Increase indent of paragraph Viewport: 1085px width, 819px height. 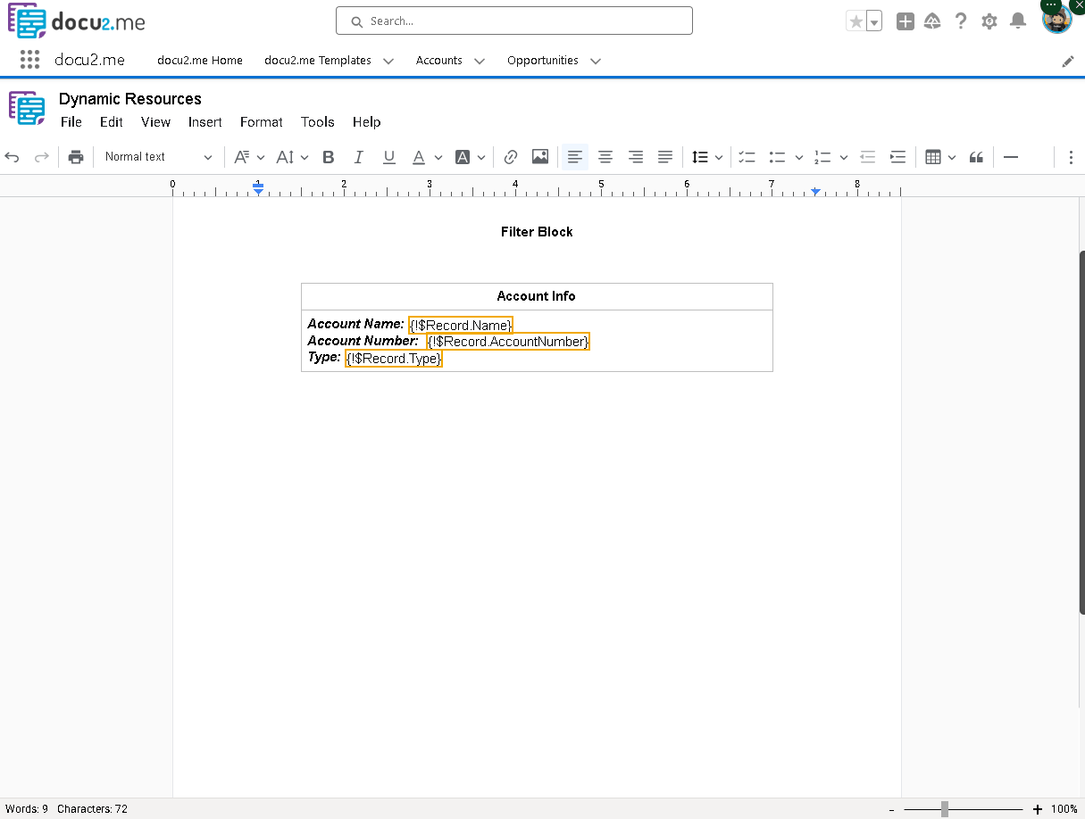(898, 157)
